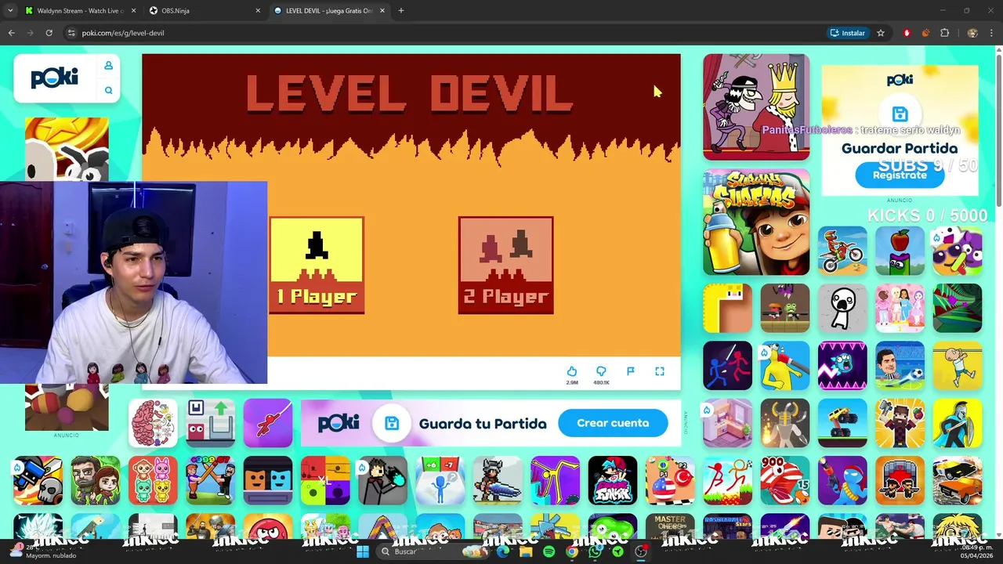Open the king and thief game thumbnail
The width and height of the screenshot is (1003, 564).
click(x=756, y=107)
